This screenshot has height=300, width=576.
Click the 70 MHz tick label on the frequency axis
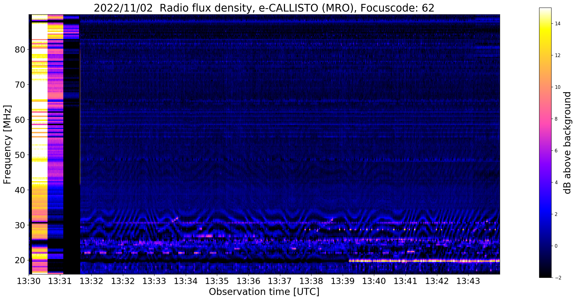tap(20, 85)
